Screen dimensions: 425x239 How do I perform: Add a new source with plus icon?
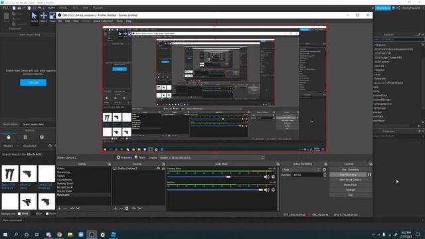(115, 208)
